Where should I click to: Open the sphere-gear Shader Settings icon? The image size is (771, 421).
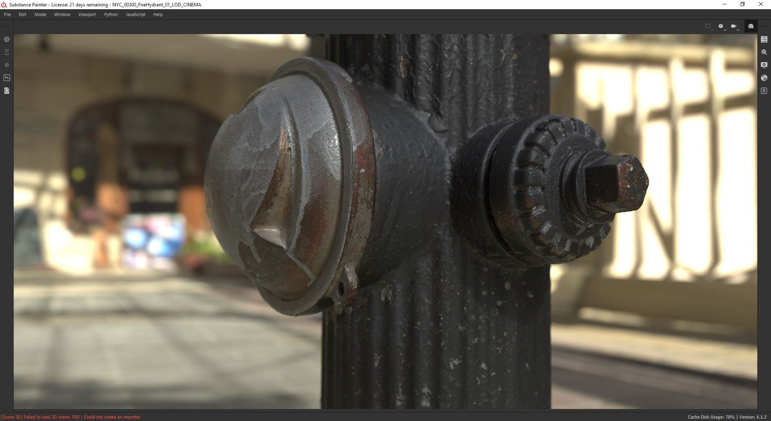764,77
